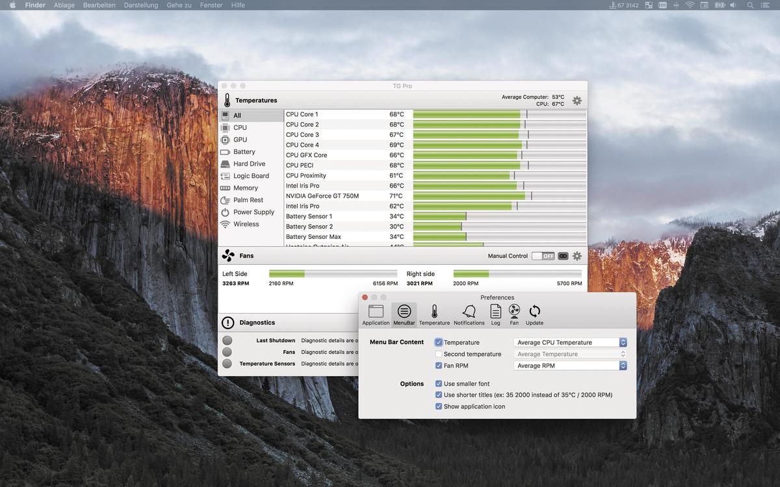Viewport: 780px width, 487px height.
Task: Uncheck the Fan RPM checkbox
Action: click(439, 366)
